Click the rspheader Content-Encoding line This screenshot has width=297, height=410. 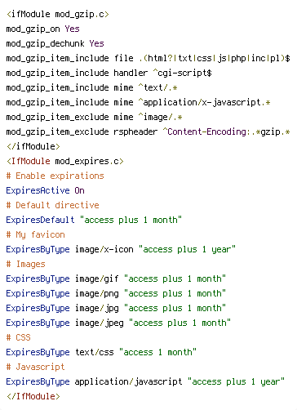click(x=148, y=131)
